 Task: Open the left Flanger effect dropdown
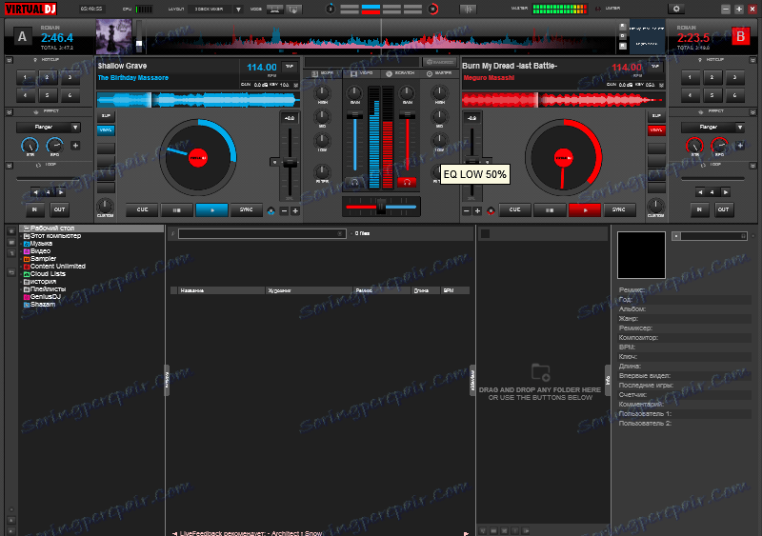(x=73, y=127)
